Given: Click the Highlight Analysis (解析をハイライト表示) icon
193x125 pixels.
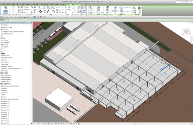Looking at the screenshot, I should [98, 10].
